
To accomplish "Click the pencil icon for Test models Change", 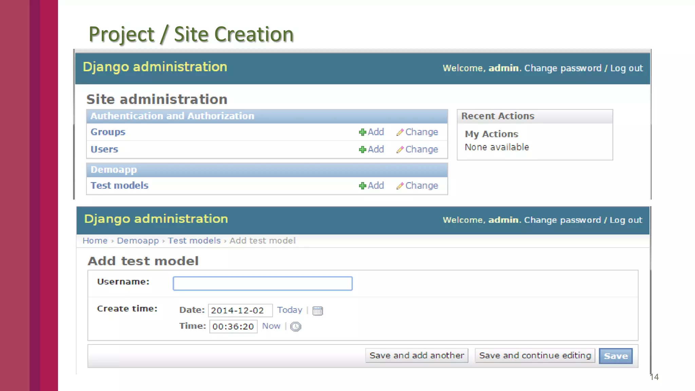I will (x=400, y=186).
